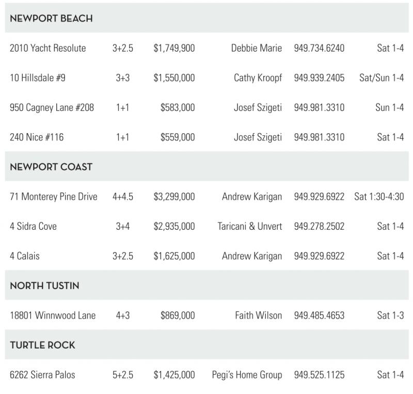Select agent Cathy Kroopf
This screenshot has width=413, height=394.
pos(258,78)
